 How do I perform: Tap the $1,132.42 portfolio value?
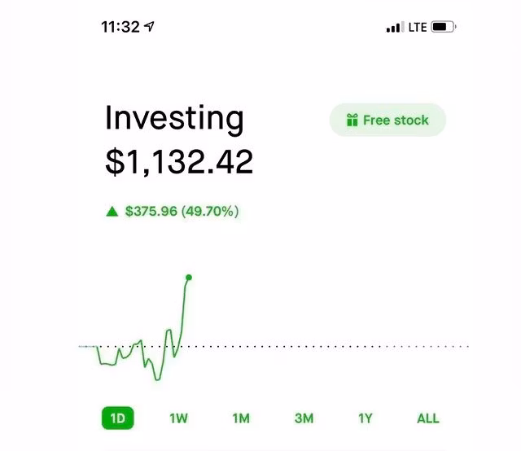click(x=179, y=162)
